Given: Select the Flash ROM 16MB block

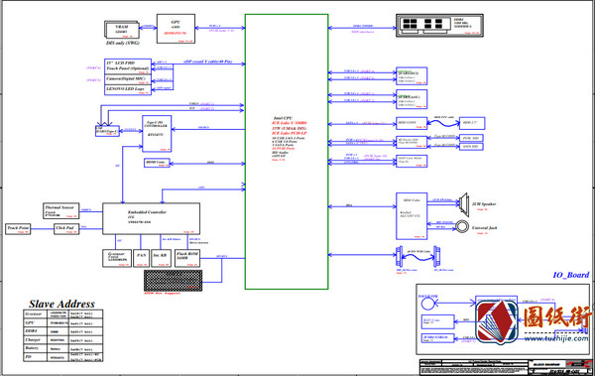Looking at the screenshot, I should (x=187, y=258).
